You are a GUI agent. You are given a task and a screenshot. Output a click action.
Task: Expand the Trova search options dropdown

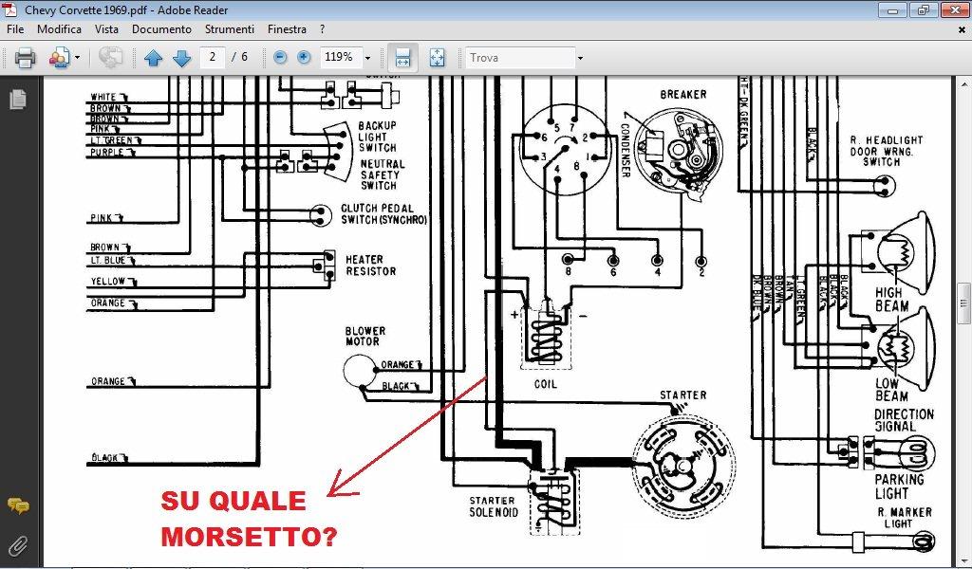[580, 58]
